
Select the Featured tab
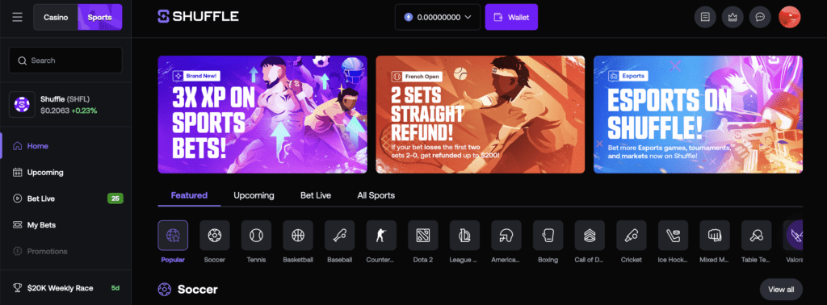pyautogui.click(x=189, y=195)
